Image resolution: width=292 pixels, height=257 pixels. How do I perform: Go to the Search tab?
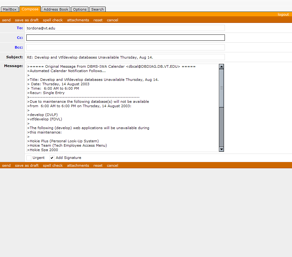pyautogui.click(x=97, y=9)
